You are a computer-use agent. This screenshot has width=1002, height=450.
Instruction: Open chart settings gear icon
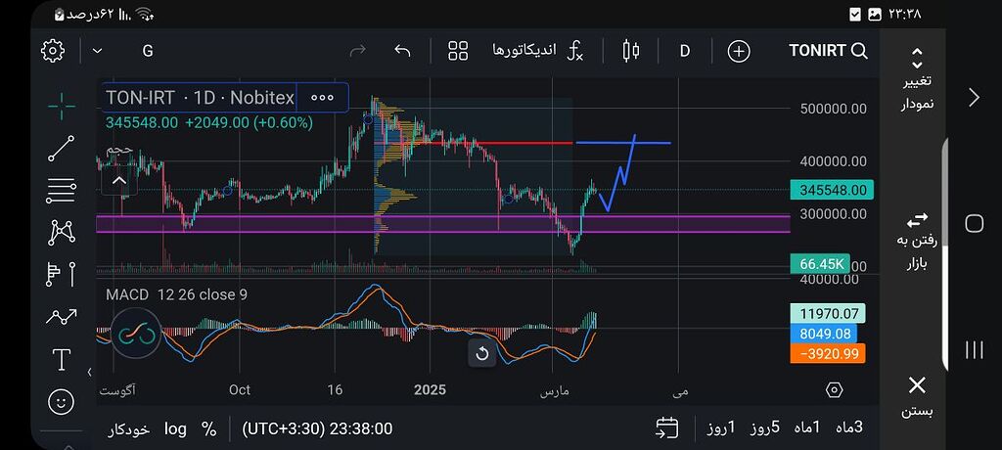[53, 51]
